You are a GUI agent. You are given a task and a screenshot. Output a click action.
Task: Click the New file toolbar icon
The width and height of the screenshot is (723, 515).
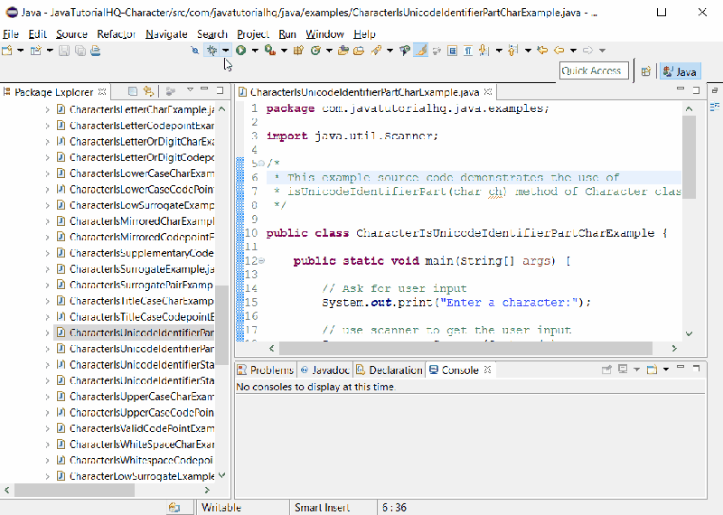7,51
